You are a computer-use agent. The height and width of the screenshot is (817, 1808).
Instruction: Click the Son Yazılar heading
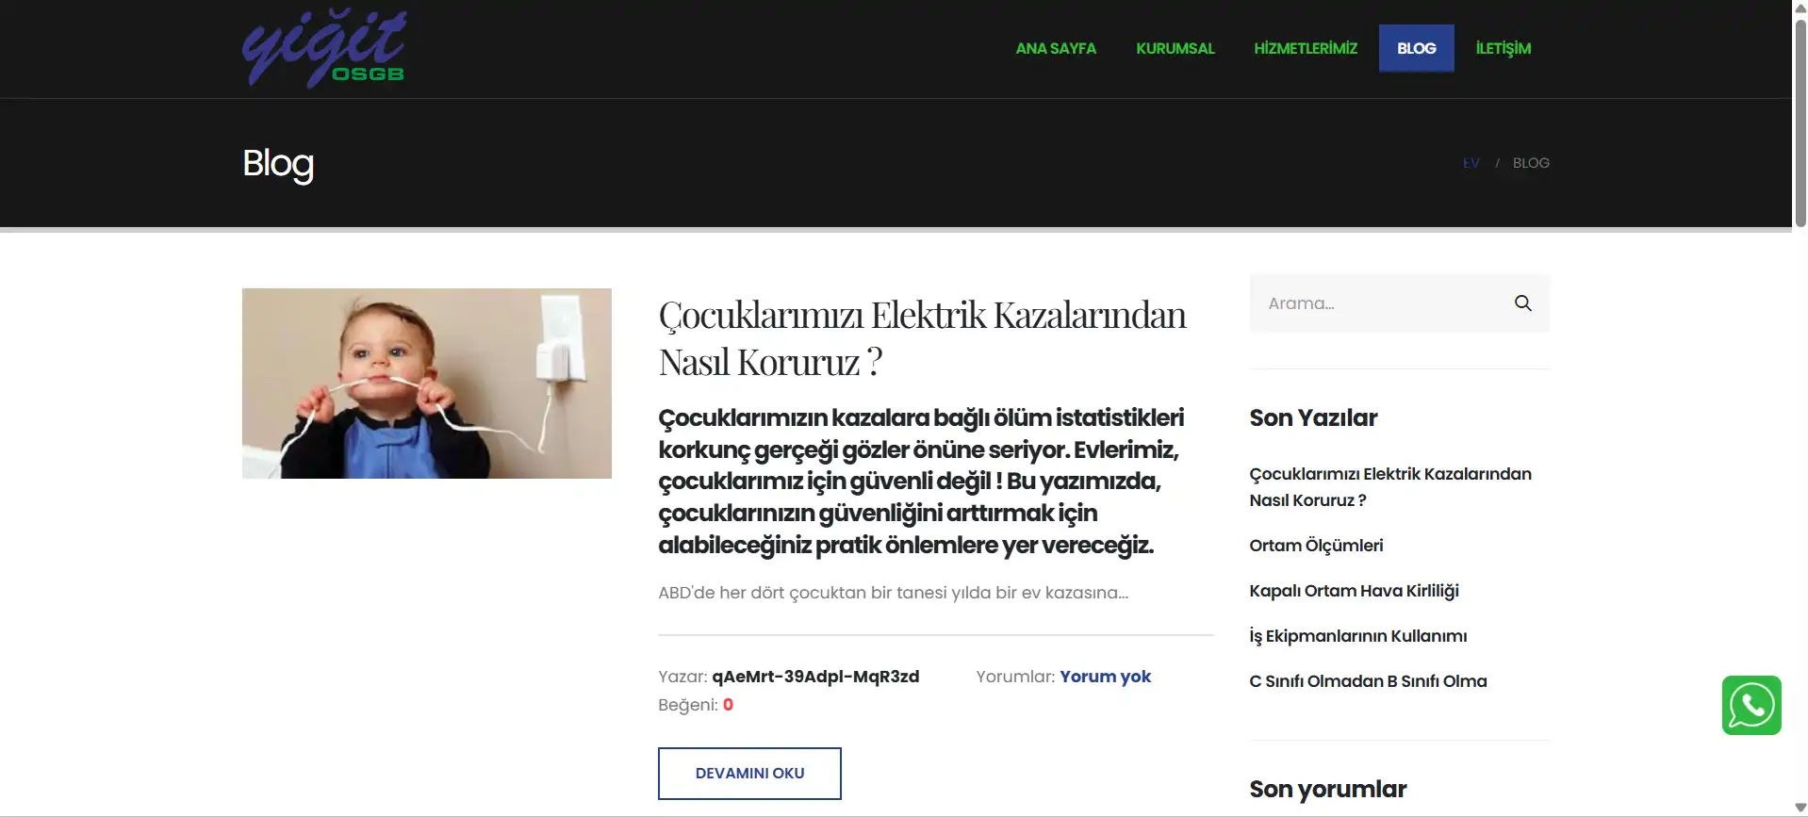click(x=1313, y=417)
